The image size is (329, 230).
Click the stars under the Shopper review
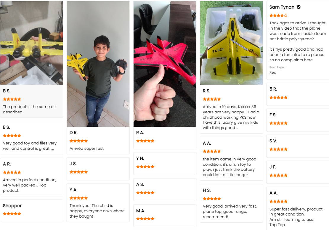click(12, 214)
